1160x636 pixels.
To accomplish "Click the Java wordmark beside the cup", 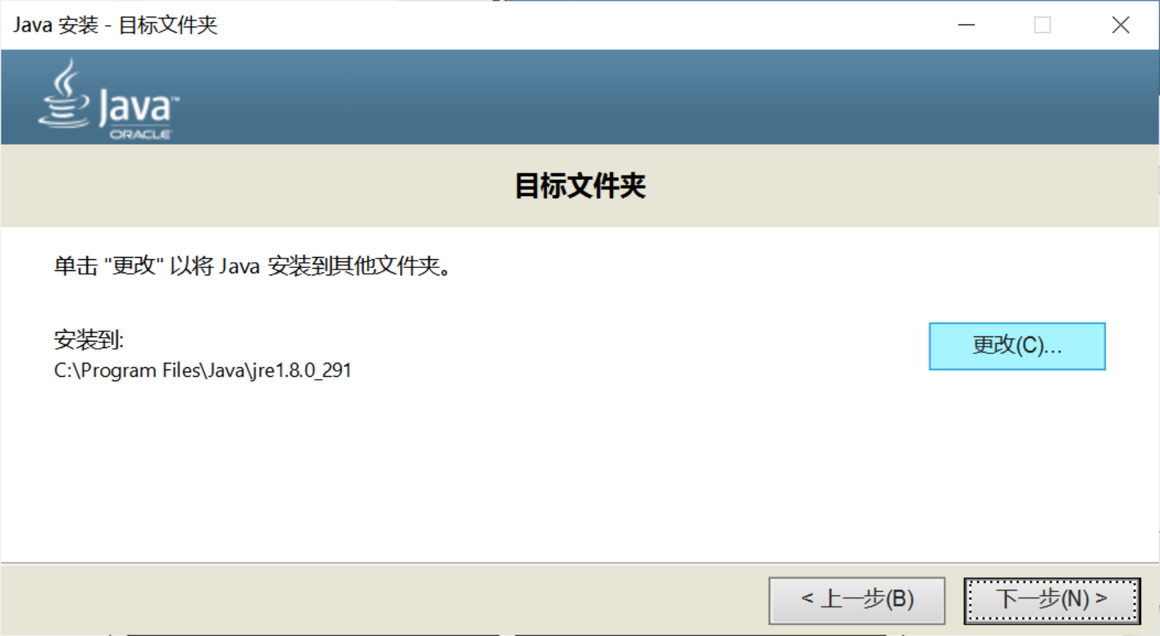I will [138, 108].
